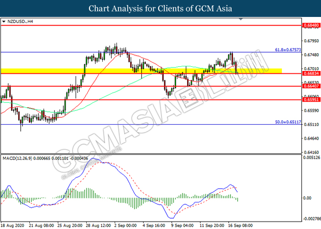The height and width of the screenshot is (229, 321).
Task: Click the 21 Aug 08:00 time label
Action: pyautogui.click(x=41, y=225)
